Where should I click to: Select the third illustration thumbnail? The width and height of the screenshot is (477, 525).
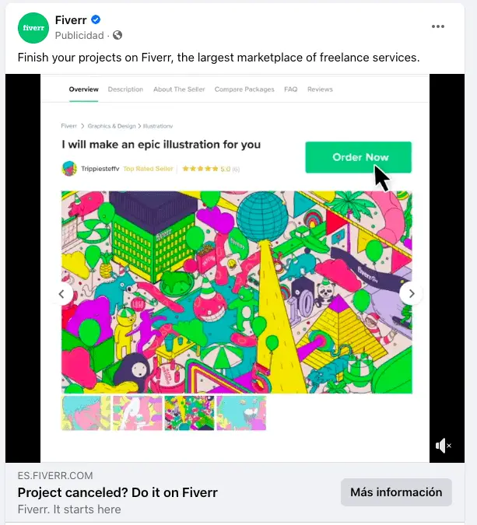pyautogui.click(x=190, y=413)
